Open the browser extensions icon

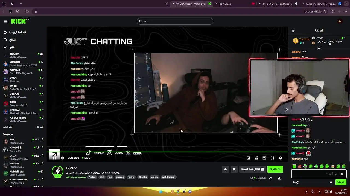(x=27, y=11)
